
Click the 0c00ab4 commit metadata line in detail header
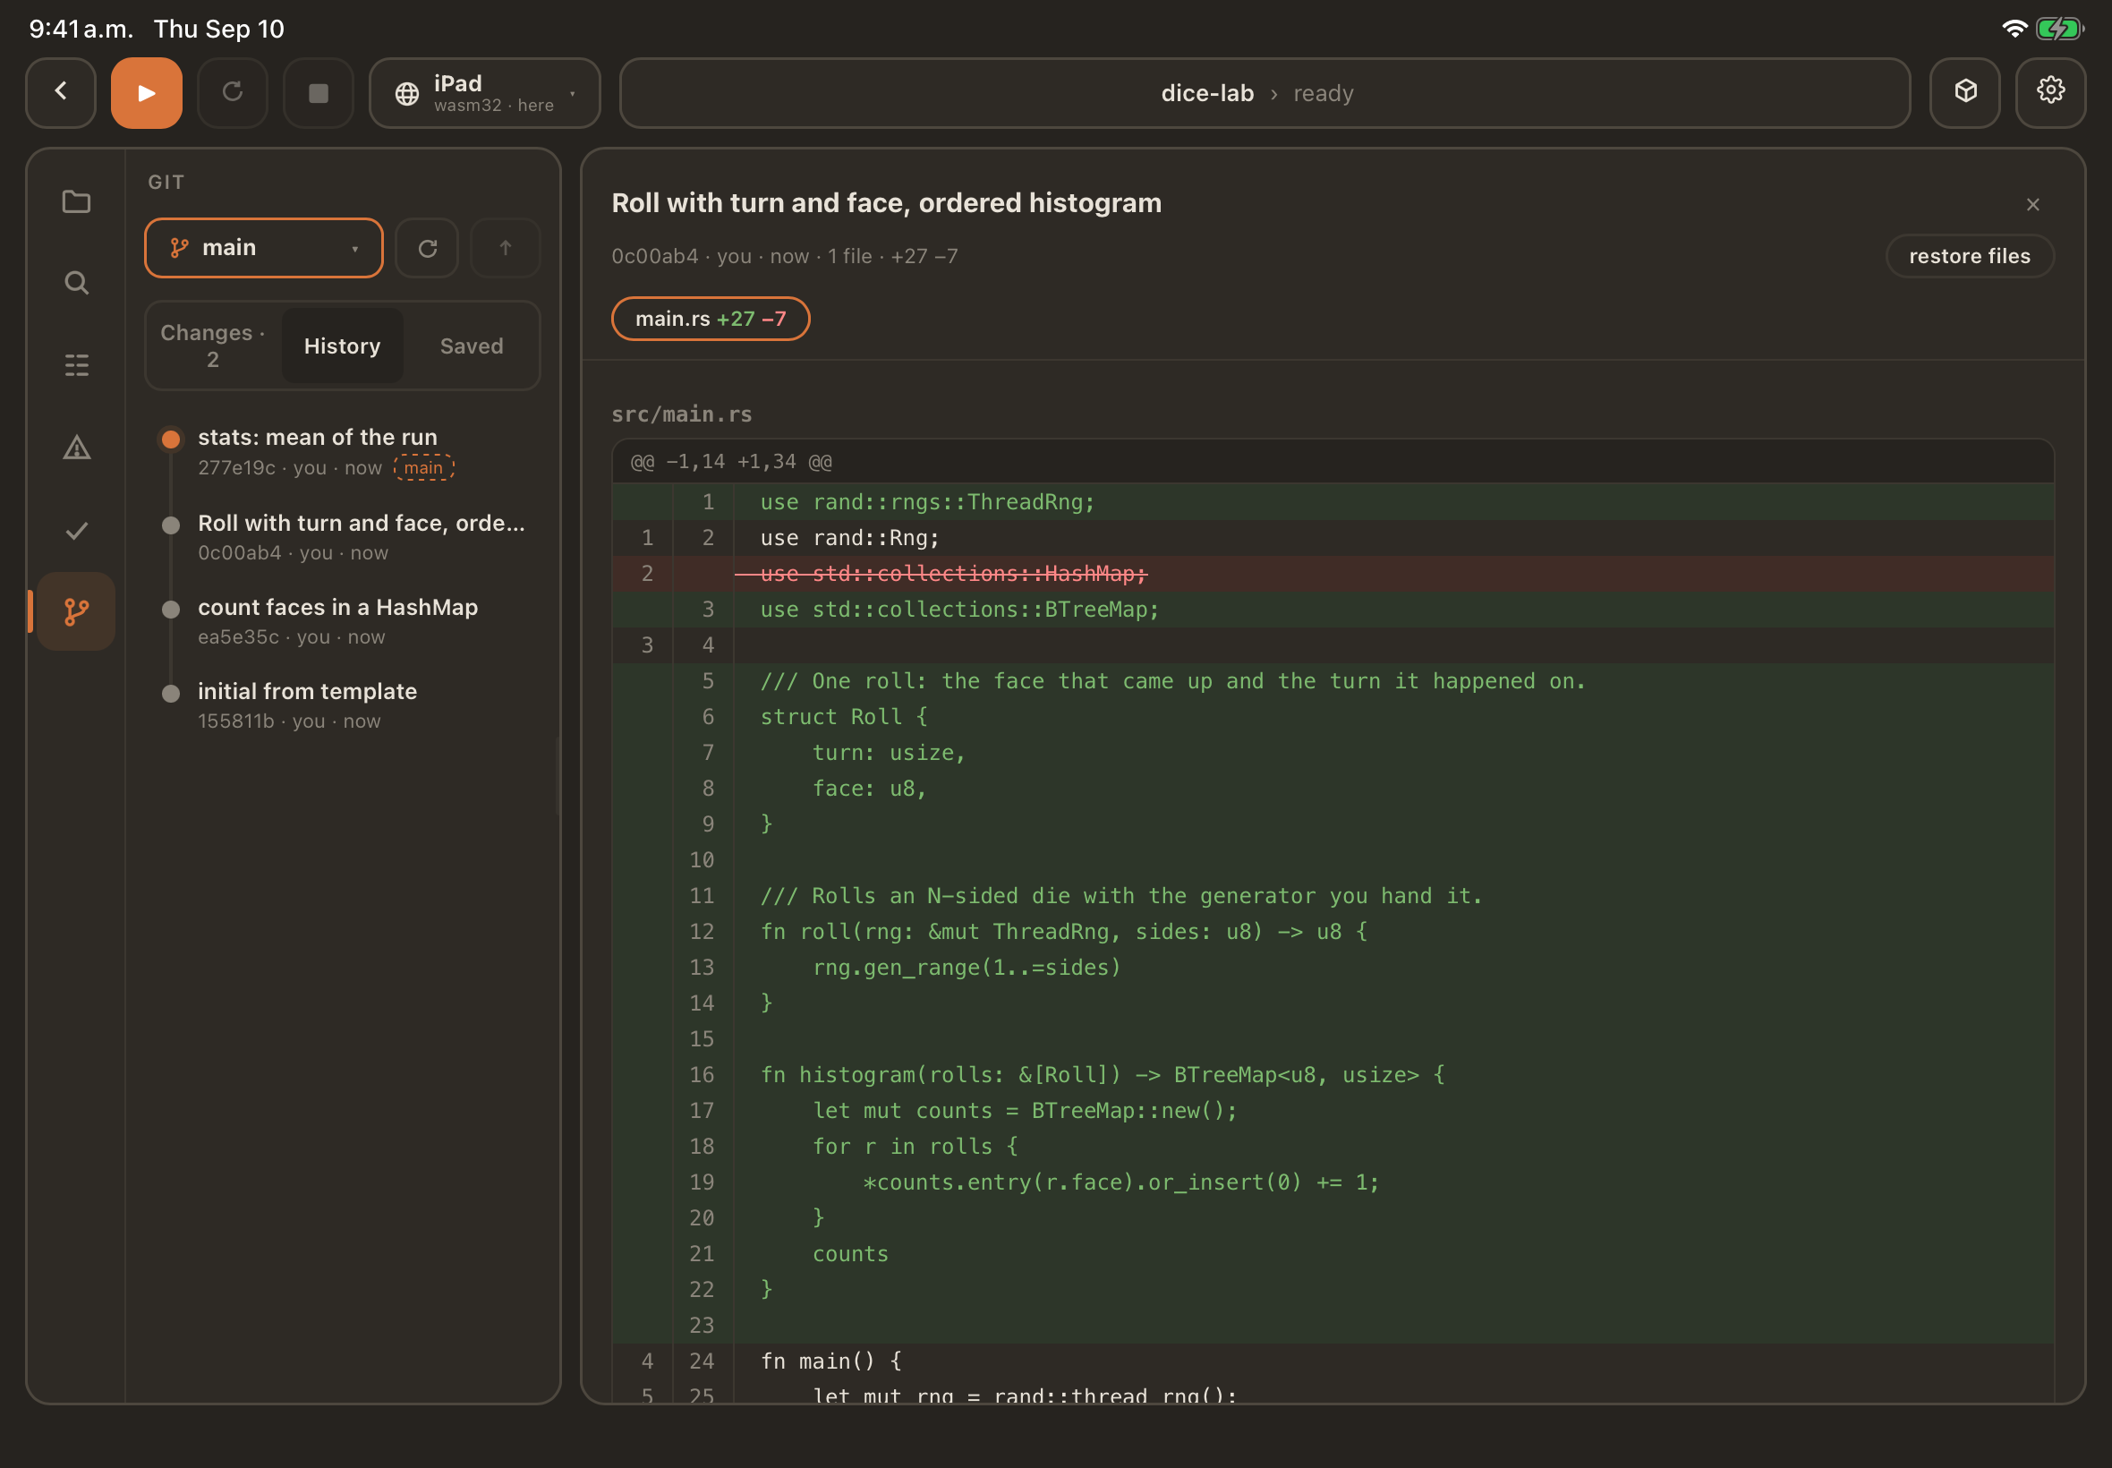point(784,257)
